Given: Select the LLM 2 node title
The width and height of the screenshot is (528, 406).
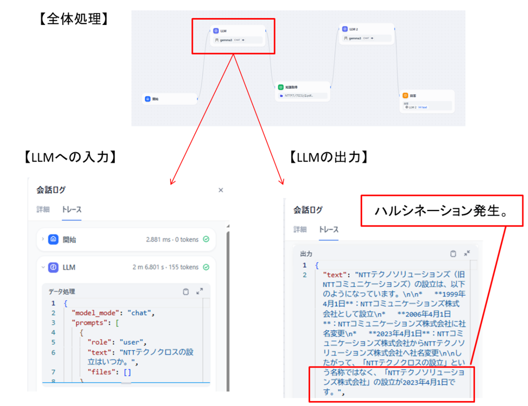Looking at the screenshot, I should 354,29.
